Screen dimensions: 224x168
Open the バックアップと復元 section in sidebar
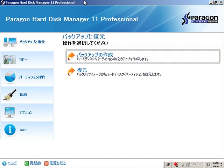coord(27,42)
